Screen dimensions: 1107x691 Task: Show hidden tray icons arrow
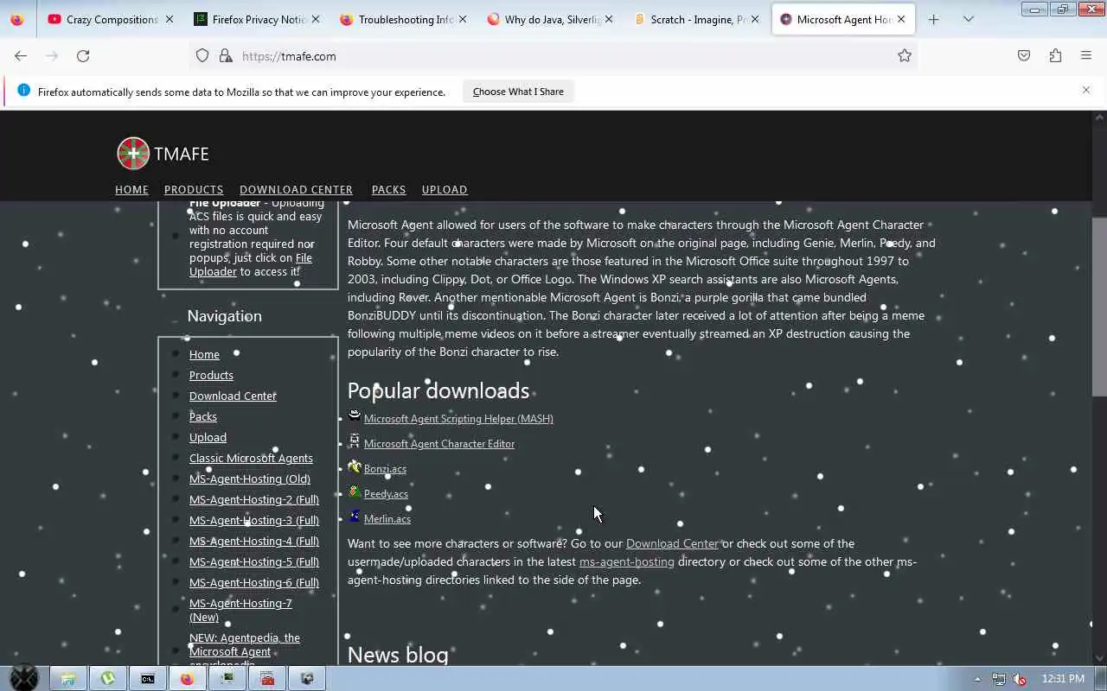pos(977,679)
